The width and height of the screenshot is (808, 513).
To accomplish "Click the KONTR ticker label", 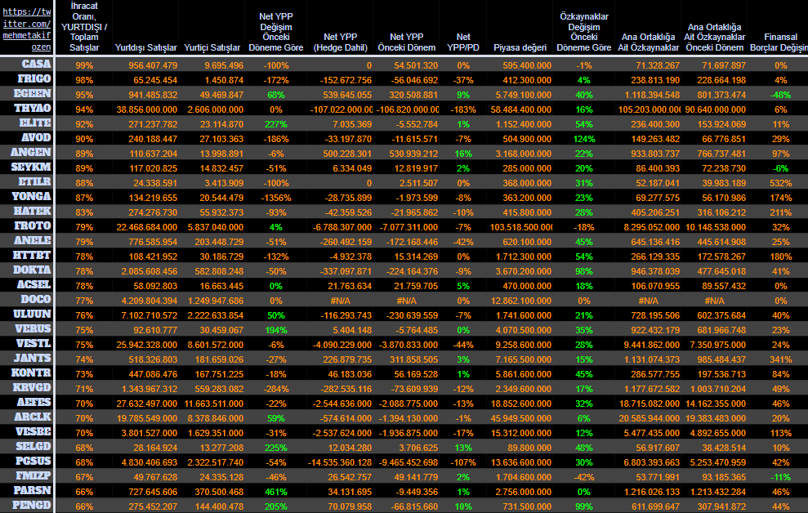I will click(31, 372).
